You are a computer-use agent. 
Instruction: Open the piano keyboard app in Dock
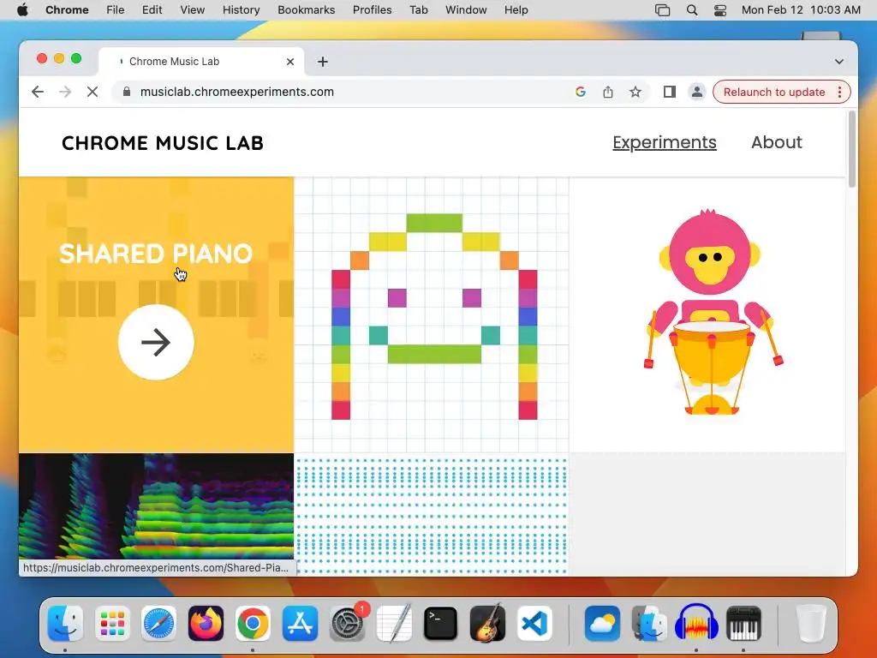tap(743, 624)
